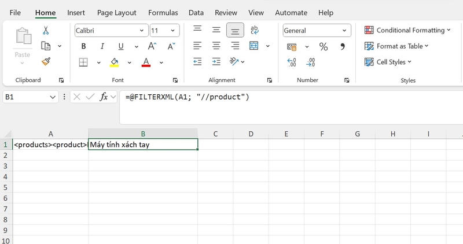The height and width of the screenshot is (244, 463).
Task: Click the Orientation text angle icon
Action: click(234, 61)
